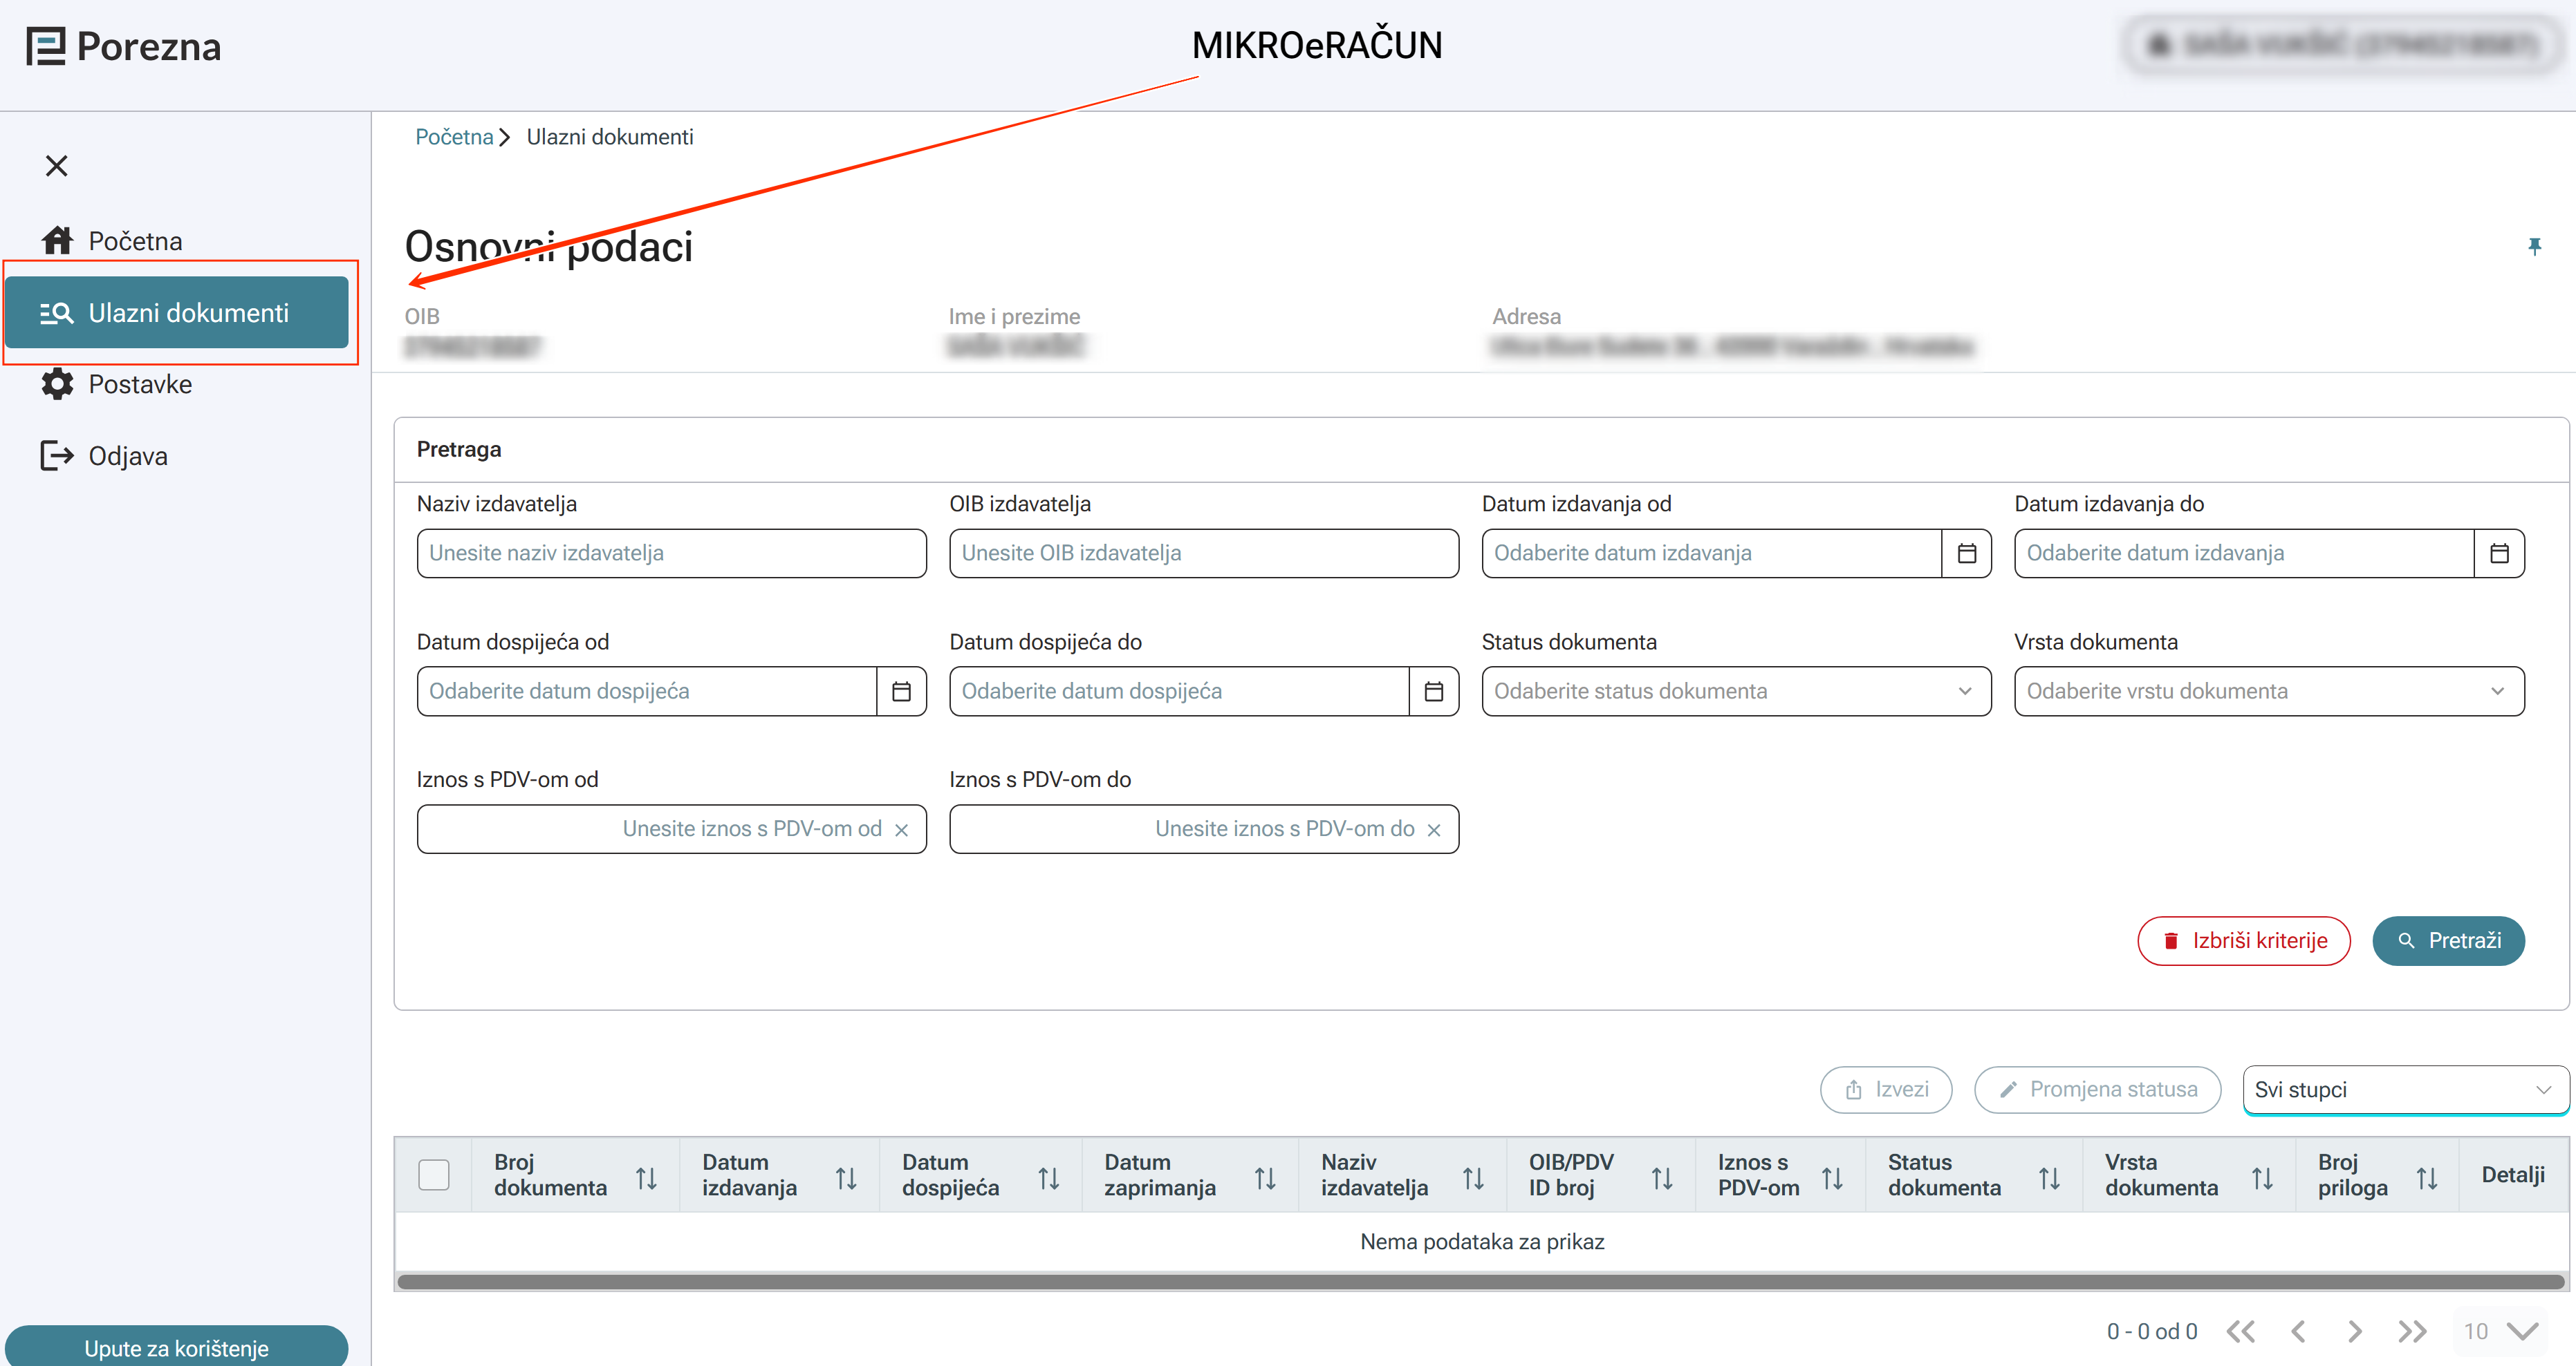Screen dimensions: 2576x1366
Task: Focus the Naziv izdavatelja input field
Action: (x=671, y=553)
